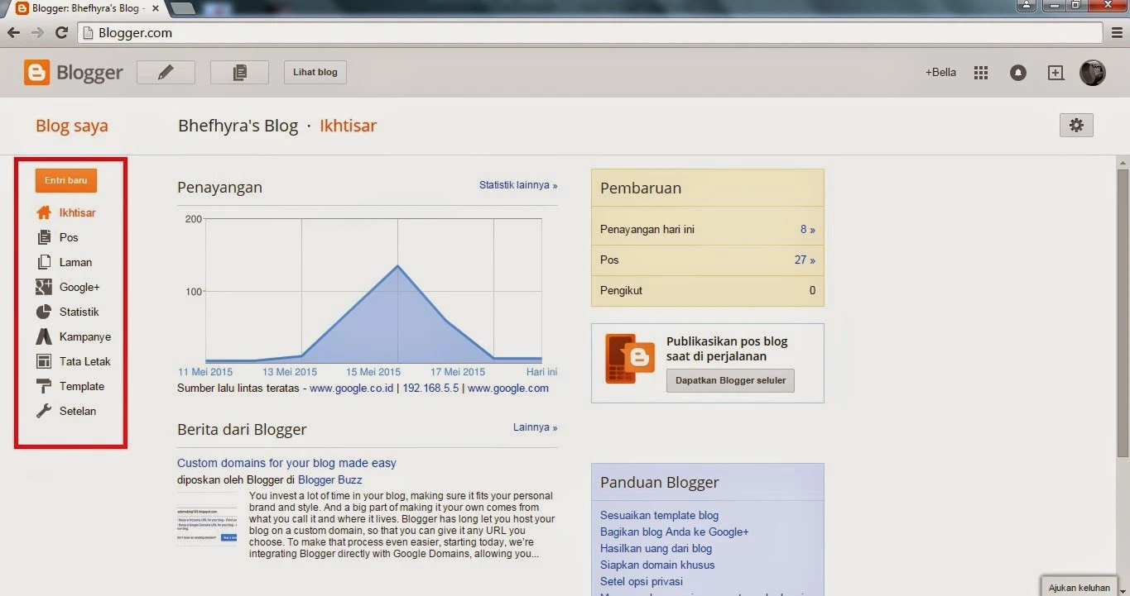The image size is (1130, 596).
Task: Open Sesuaikan template blog guide link
Action: point(659,515)
